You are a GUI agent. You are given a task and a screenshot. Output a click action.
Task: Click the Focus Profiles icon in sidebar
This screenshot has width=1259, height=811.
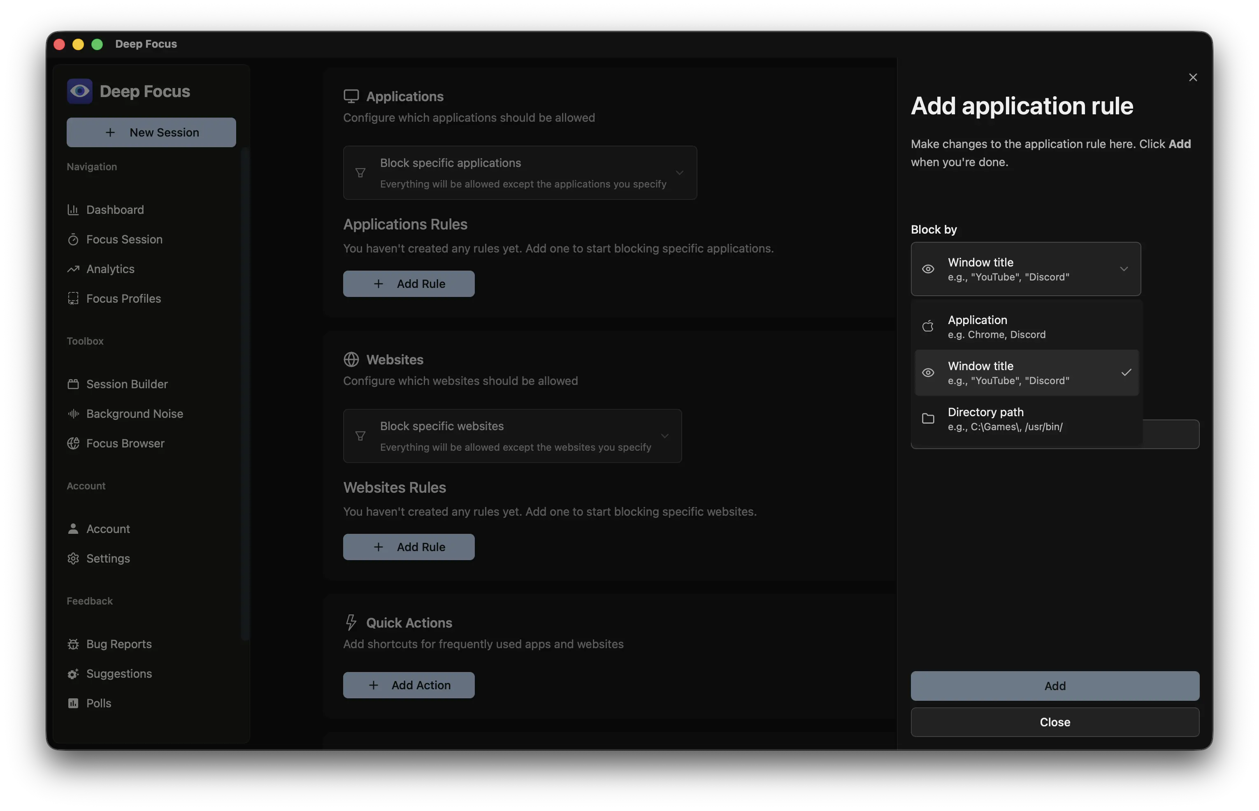point(73,298)
